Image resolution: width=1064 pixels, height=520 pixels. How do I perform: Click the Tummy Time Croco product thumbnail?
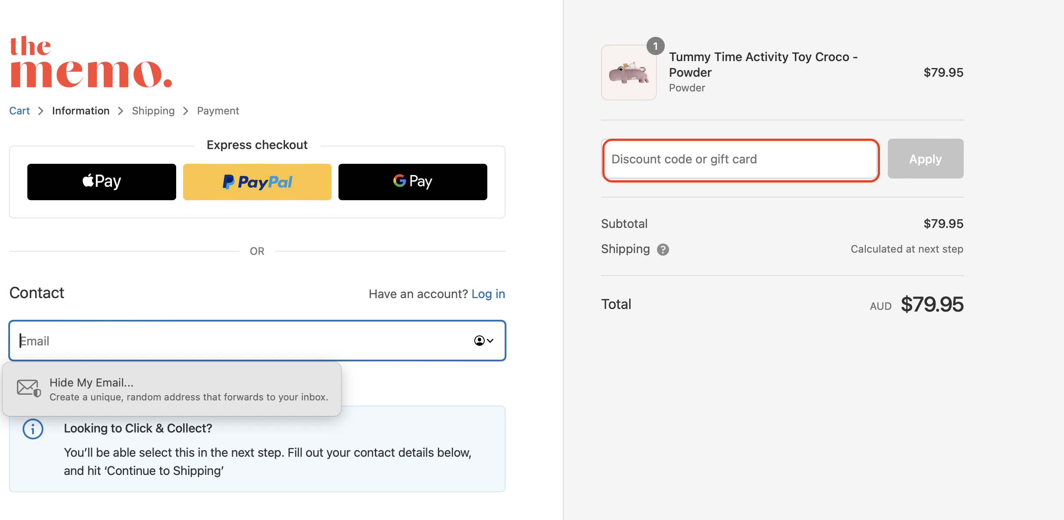click(628, 73)
